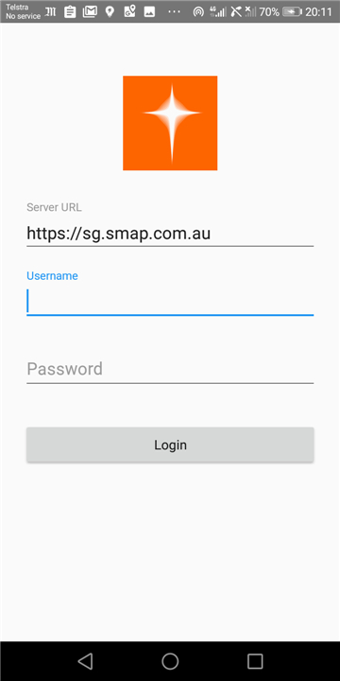Click the Login button

pos(170,445)
